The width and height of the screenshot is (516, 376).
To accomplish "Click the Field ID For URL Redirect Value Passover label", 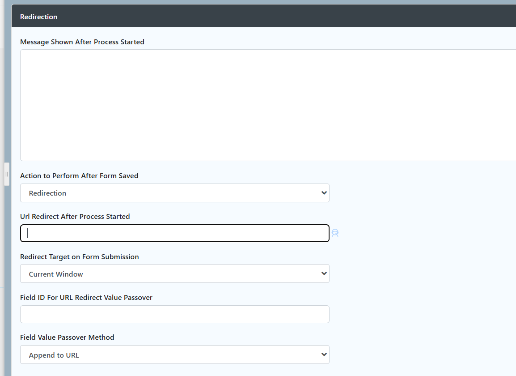I will [86, 298].
